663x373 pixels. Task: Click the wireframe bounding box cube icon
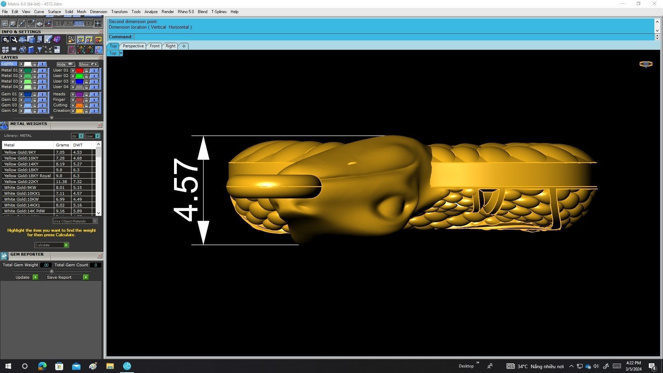point(22,50)
